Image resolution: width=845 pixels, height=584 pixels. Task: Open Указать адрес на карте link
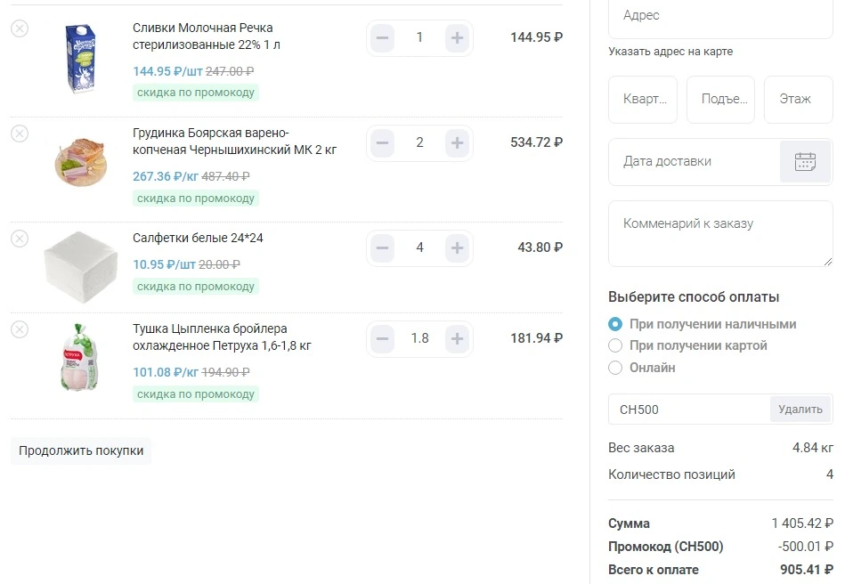click(x=670, y=52)
